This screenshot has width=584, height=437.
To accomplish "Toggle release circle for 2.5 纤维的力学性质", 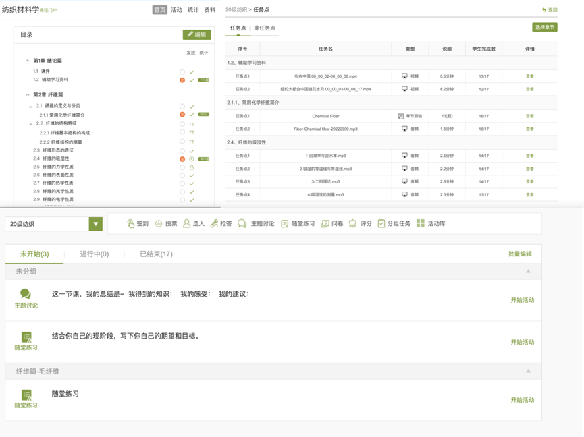I will (182, 167).
